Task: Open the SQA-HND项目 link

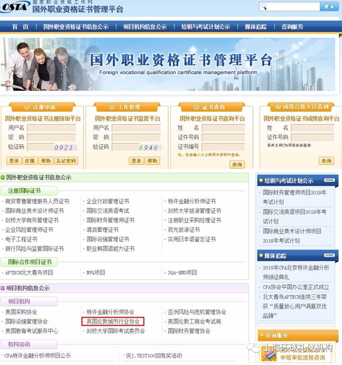Action: click(x=183, y=272)
